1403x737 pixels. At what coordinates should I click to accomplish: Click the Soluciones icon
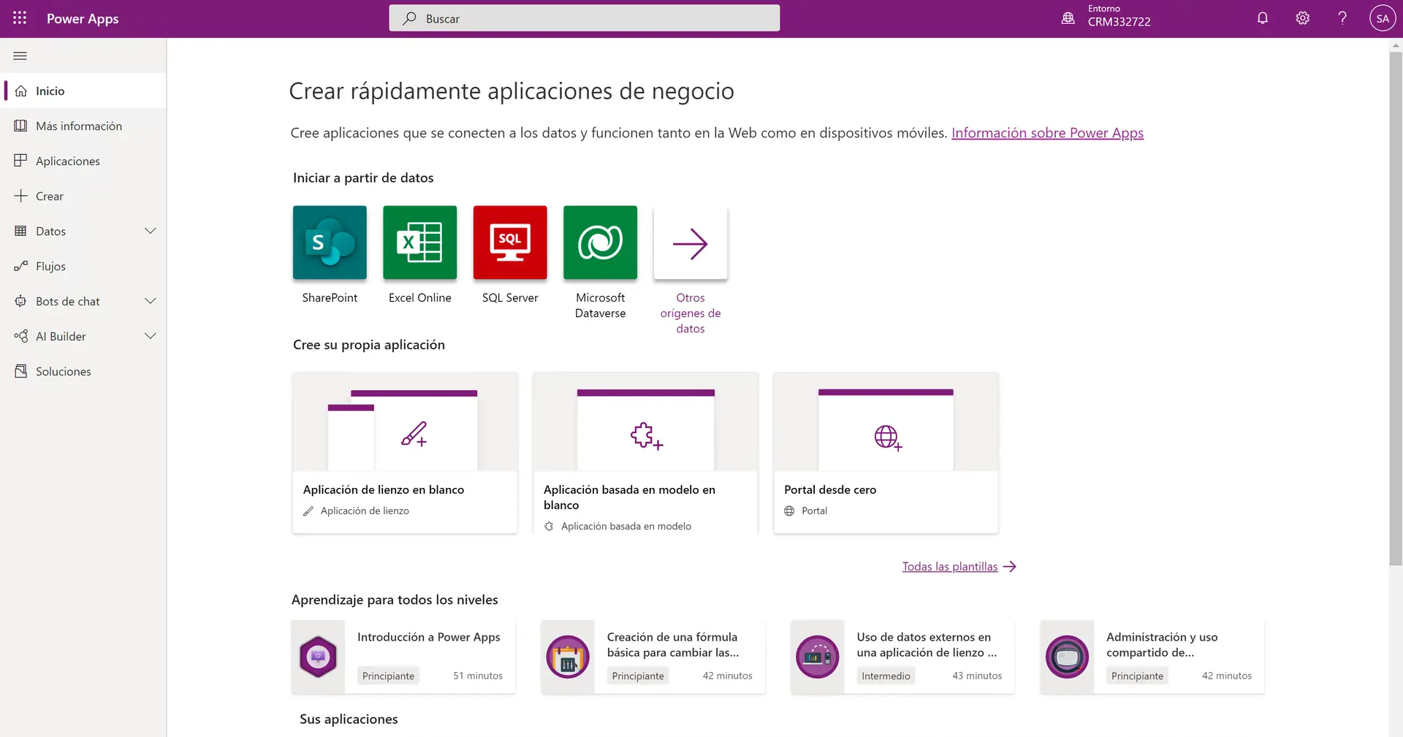point(21,371)
